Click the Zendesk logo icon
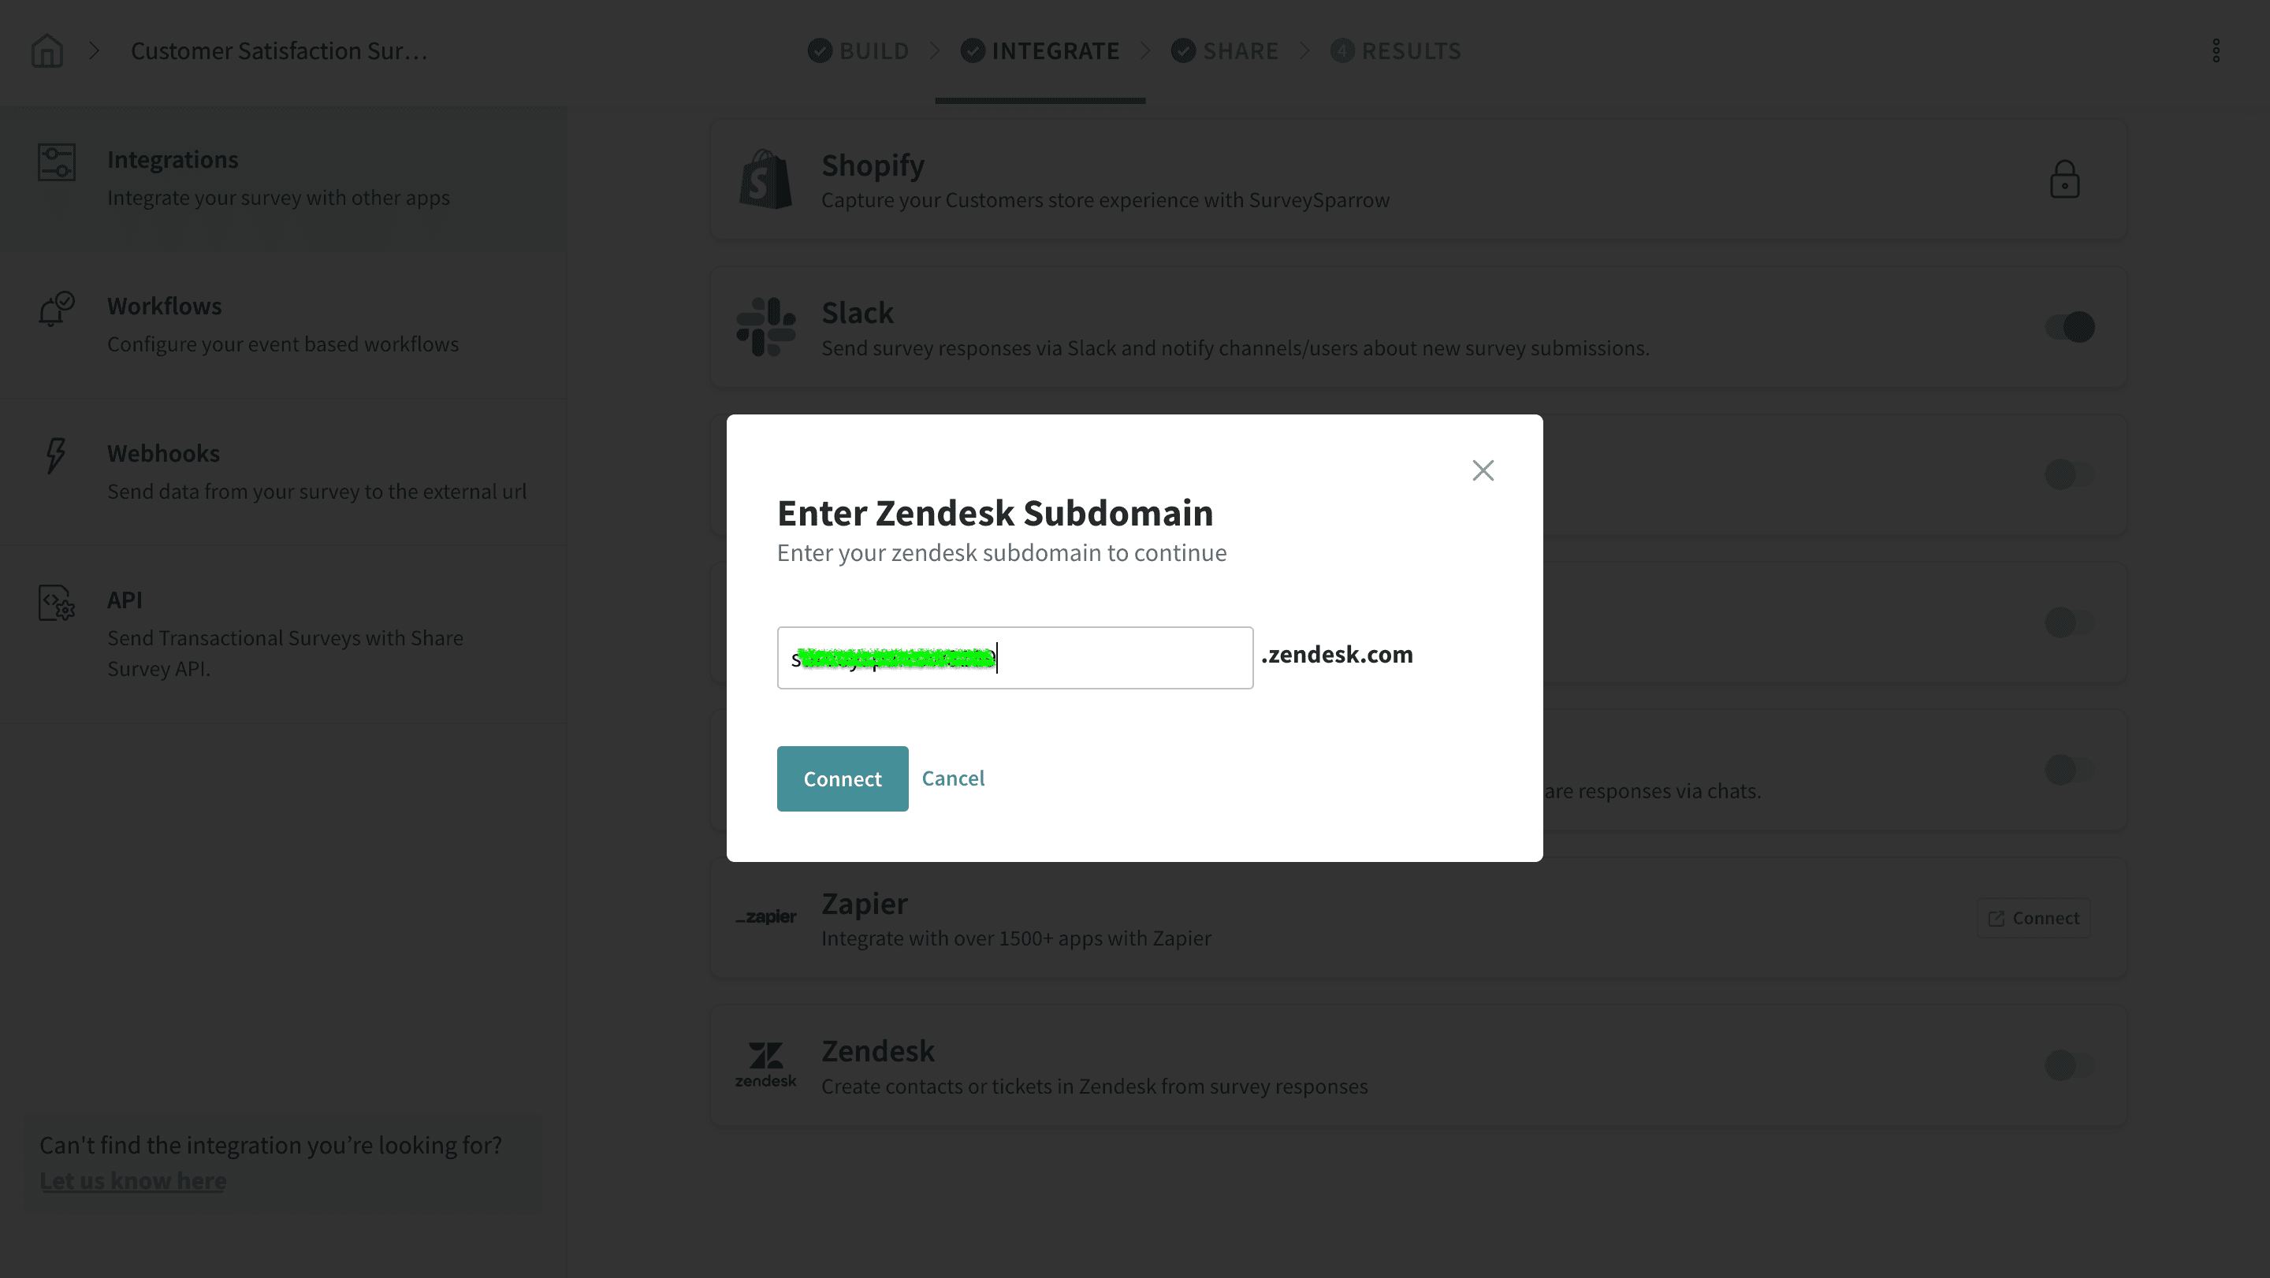 [765, 1064]
